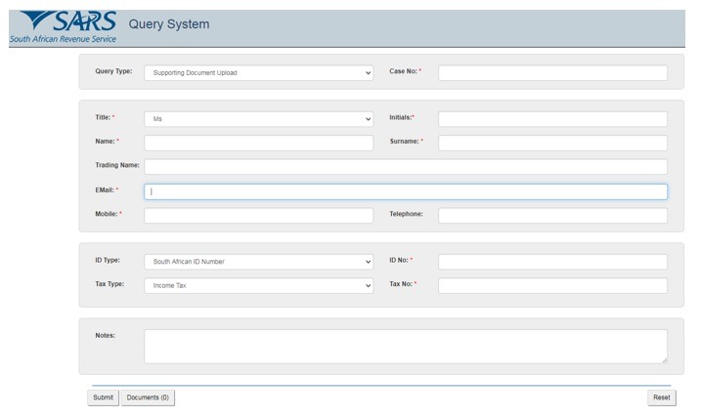Image resolution: width=701 pixels, height=417 pixels.
Task: Open the ID Type dropdown
Action: point(258,262)
